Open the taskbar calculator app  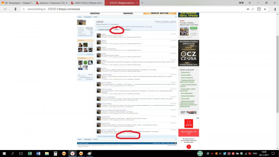[55, 153]
